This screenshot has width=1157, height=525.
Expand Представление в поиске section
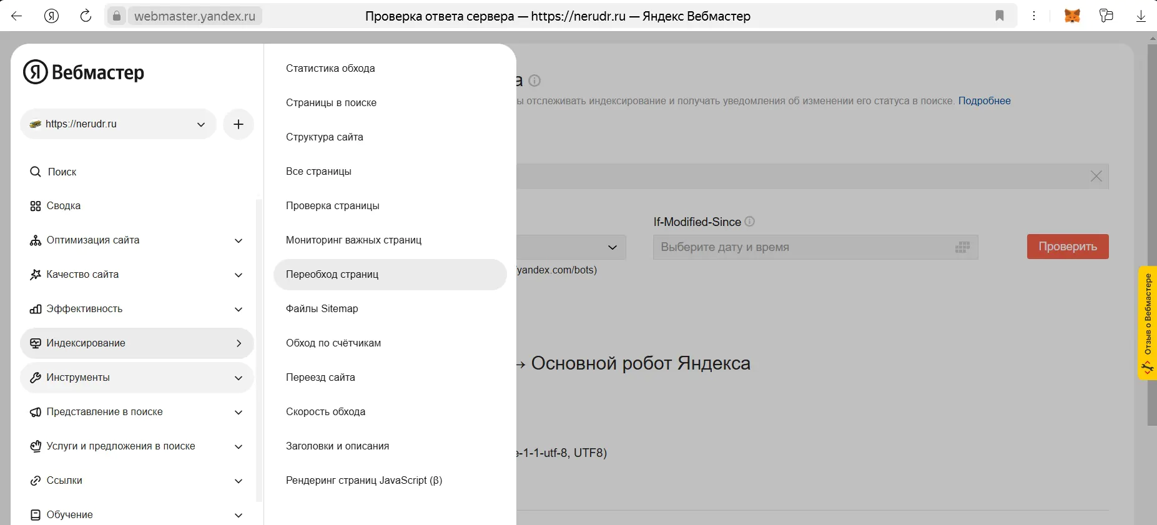(x=137, y=412)
